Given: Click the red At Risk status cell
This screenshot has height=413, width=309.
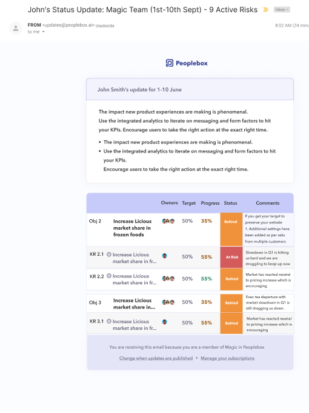Looking at the screenshot, I should 231,257.
